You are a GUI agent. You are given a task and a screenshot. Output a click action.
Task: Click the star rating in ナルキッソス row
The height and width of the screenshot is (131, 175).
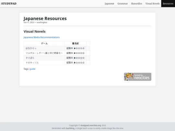[79, 63]
